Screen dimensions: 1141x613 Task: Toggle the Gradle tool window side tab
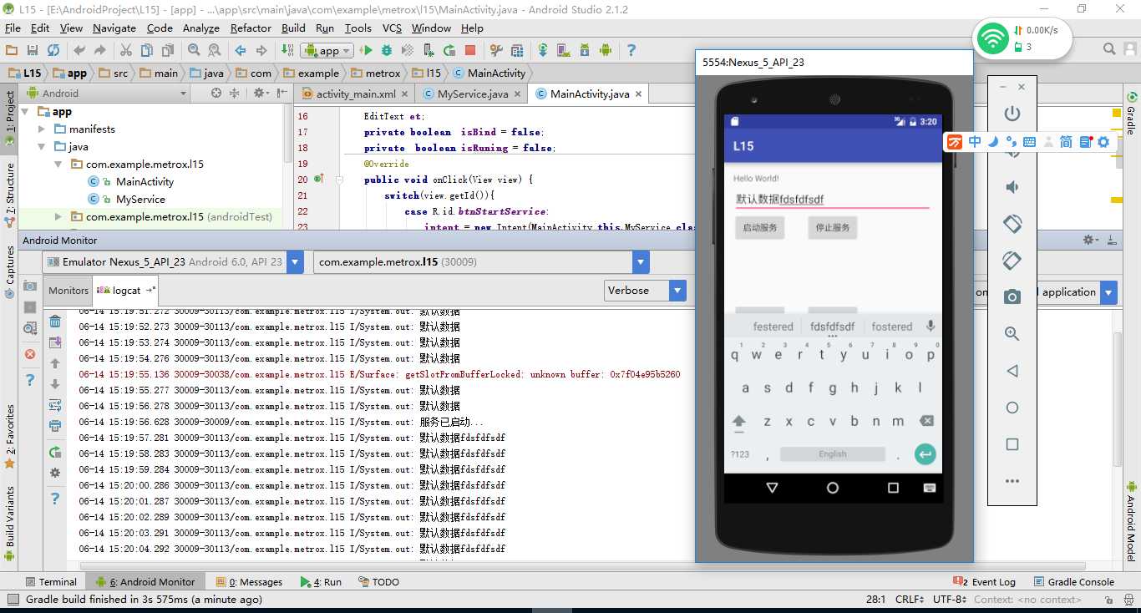[1131, 114]
